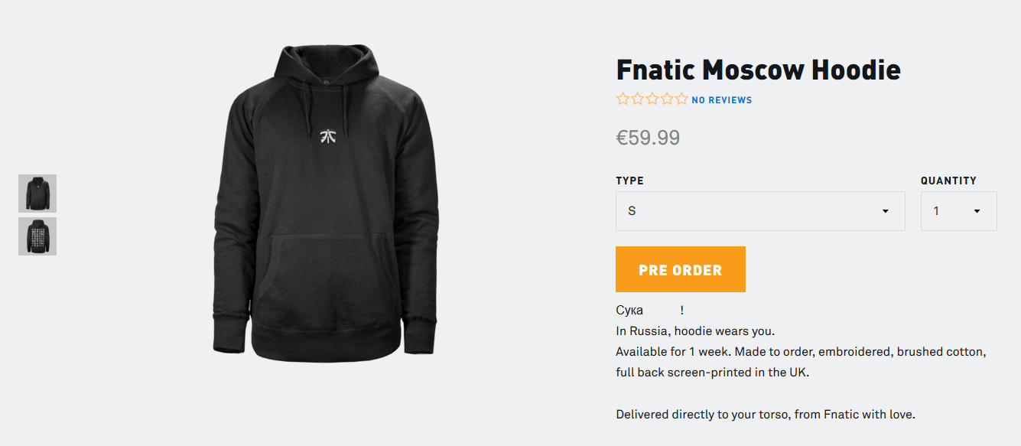
Task: Click the "In Russia, hoodie wears you" text
Action: (x=695, y=331)
